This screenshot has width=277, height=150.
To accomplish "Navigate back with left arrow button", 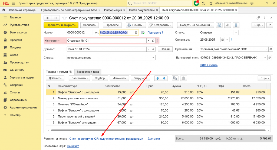I will point(48,18).
